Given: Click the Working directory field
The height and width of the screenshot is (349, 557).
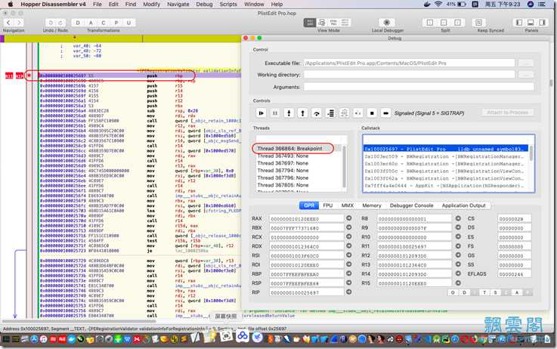Looking at the screenshot, I should [409, 75].
